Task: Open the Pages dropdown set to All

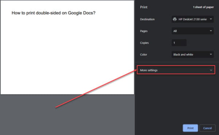Action: pos(193,31)
